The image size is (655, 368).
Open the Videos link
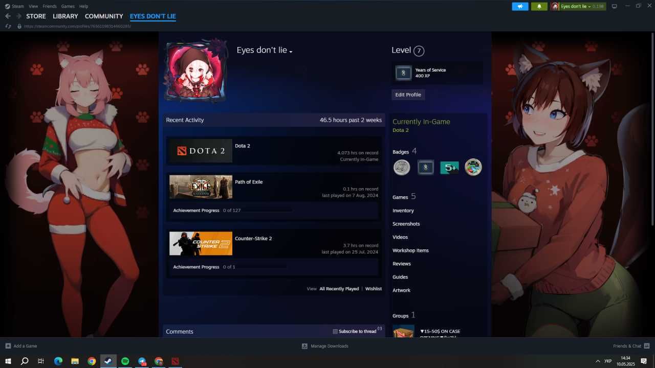(400, 237)
